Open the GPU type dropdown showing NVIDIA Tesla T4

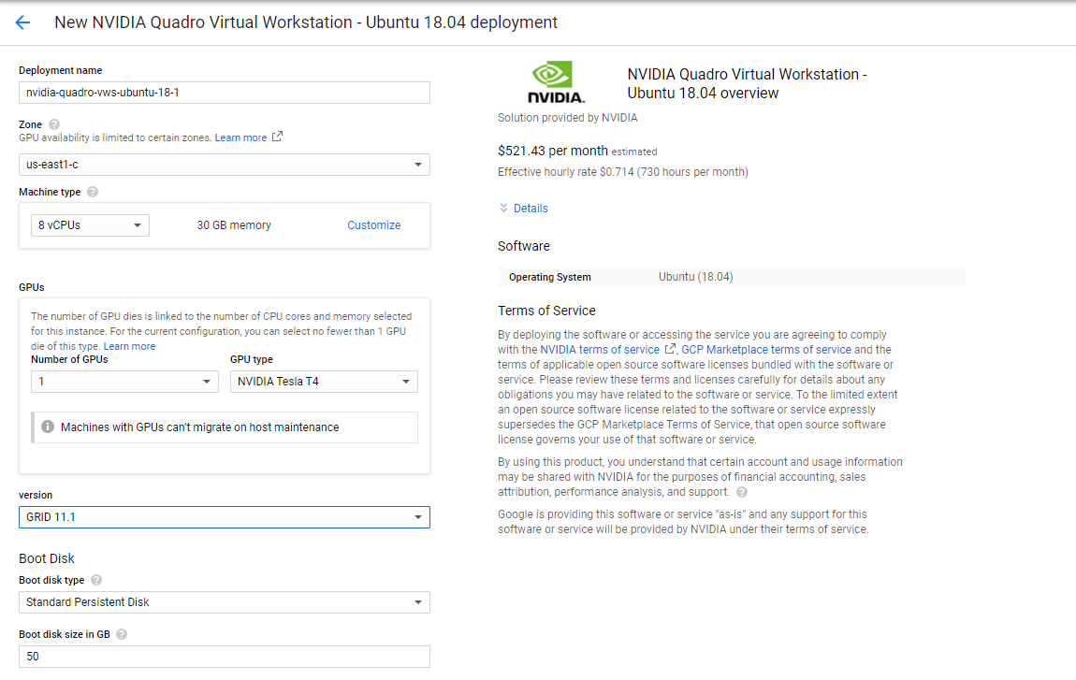pyautogui.click(x=324, y=382)
